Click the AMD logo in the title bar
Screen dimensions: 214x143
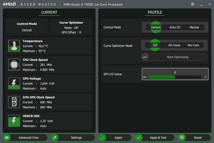tap(9, 4)
